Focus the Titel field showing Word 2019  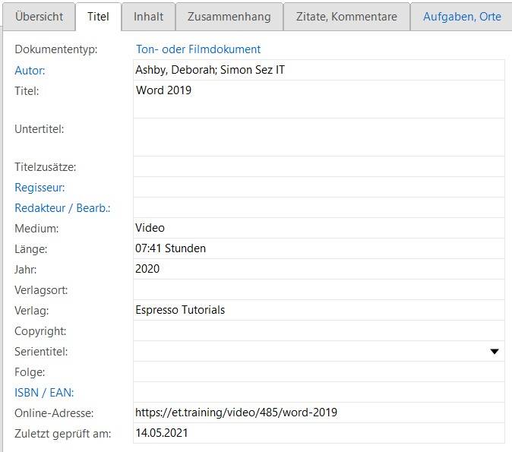click(319, 100)
